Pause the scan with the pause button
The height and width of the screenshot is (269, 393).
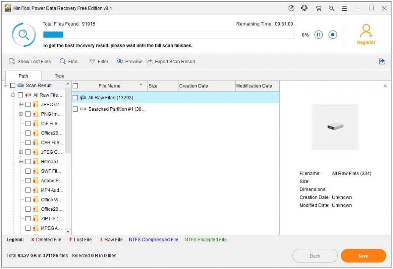click(x=318, y=34)
